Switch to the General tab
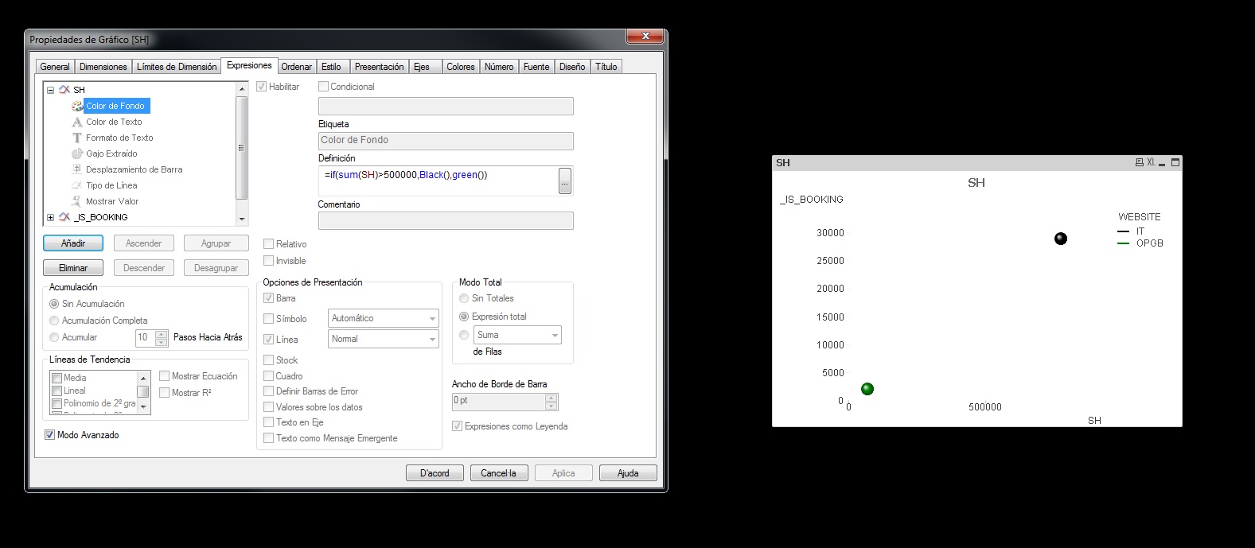Screen dimensions: 1255x548 55,67
